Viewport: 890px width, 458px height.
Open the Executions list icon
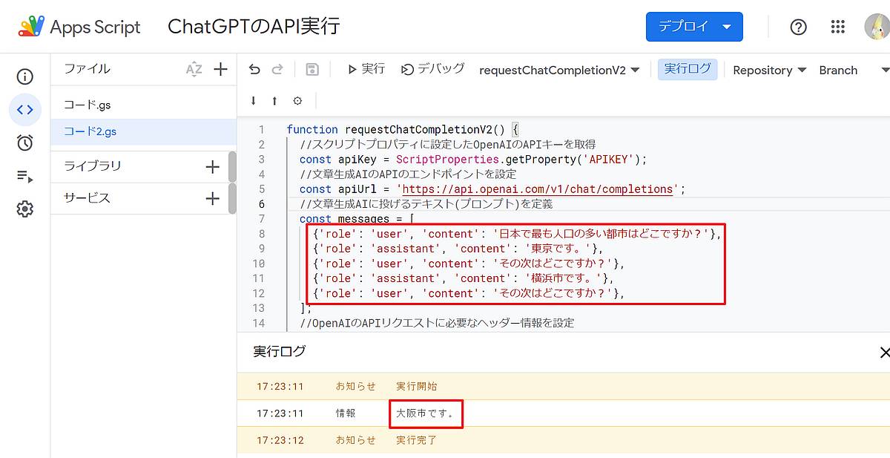click(x=25, y=177)
